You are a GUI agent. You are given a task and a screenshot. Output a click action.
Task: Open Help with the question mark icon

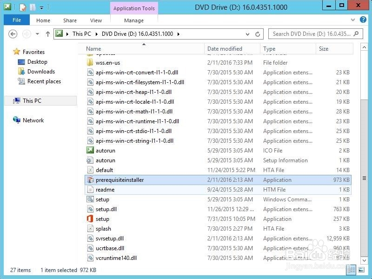pos(363,20)
